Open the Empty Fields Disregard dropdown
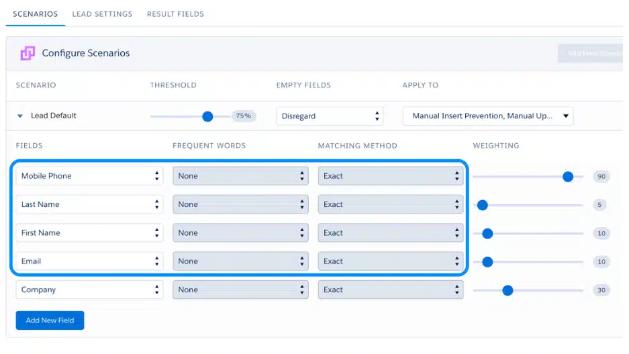The image size is (629, 354). tap(330, 116)
